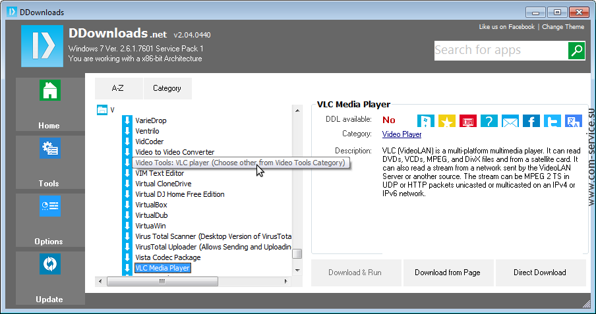Screen dimensions: 596x314
Task: Click download arrow next to VLC Media Player
Action: 127,268
